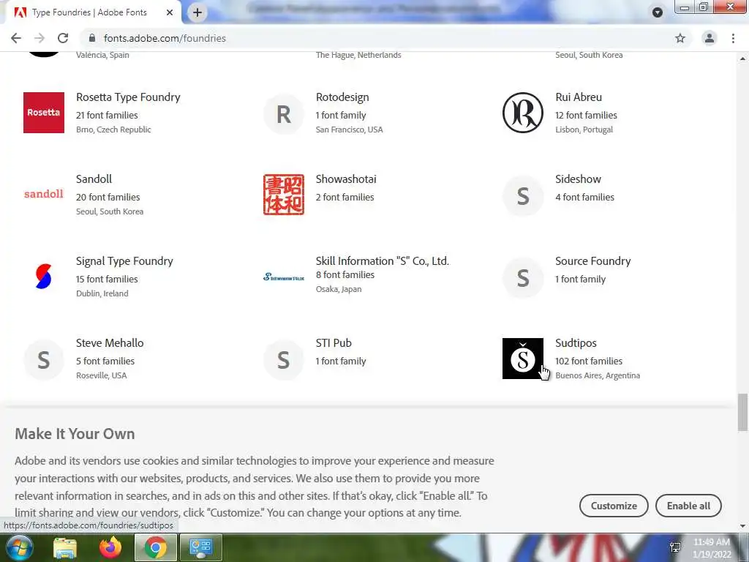Image resolution: width=749 pixels, height=562 pixels.
Task: Open the Windows Start menu
Action: click(x=19, y=547)
